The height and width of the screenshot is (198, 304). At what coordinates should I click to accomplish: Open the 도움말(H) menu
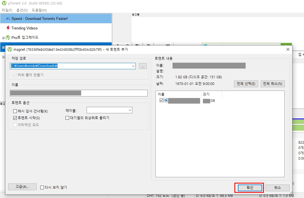(x=39, y=10)
